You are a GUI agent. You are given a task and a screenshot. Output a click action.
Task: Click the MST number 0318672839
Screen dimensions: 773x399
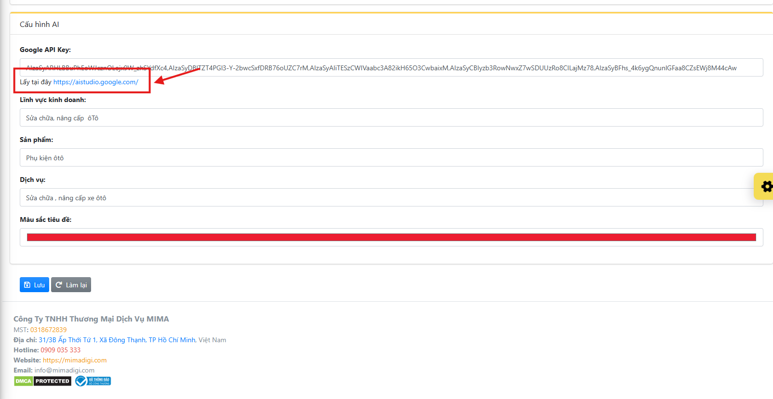(x=49, y=330)
